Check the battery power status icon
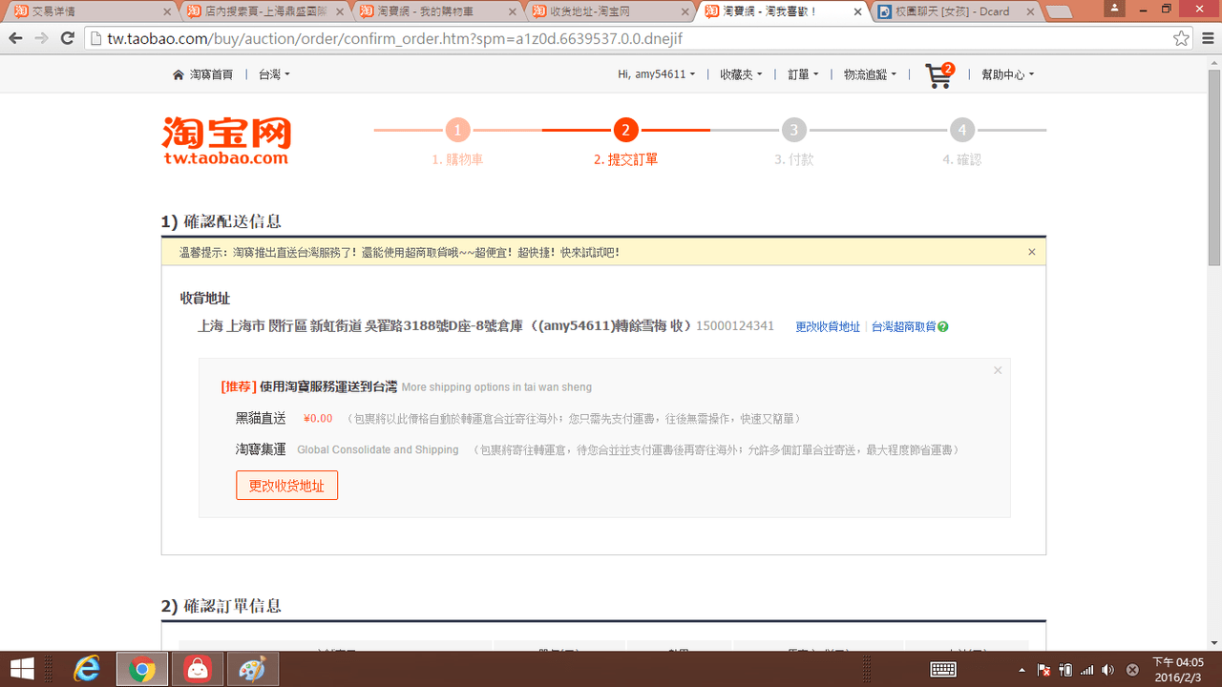 point(1065,670)
